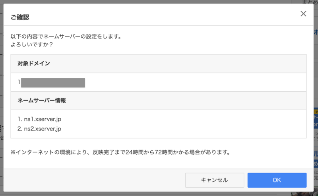This screenshot has height=196, width=318.
Task: Click the 以下の内容でネームサーバーの設定をします text line
Action: pos(66,37)
